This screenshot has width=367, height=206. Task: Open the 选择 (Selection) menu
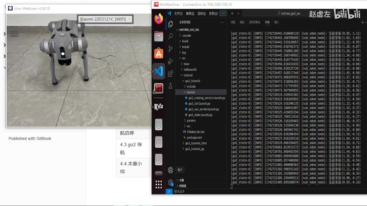(202, 13)
